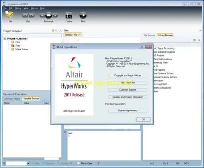Open the File toolbar icon
Image resolution: width=204 pixels, height=168 pixels.
9,15
